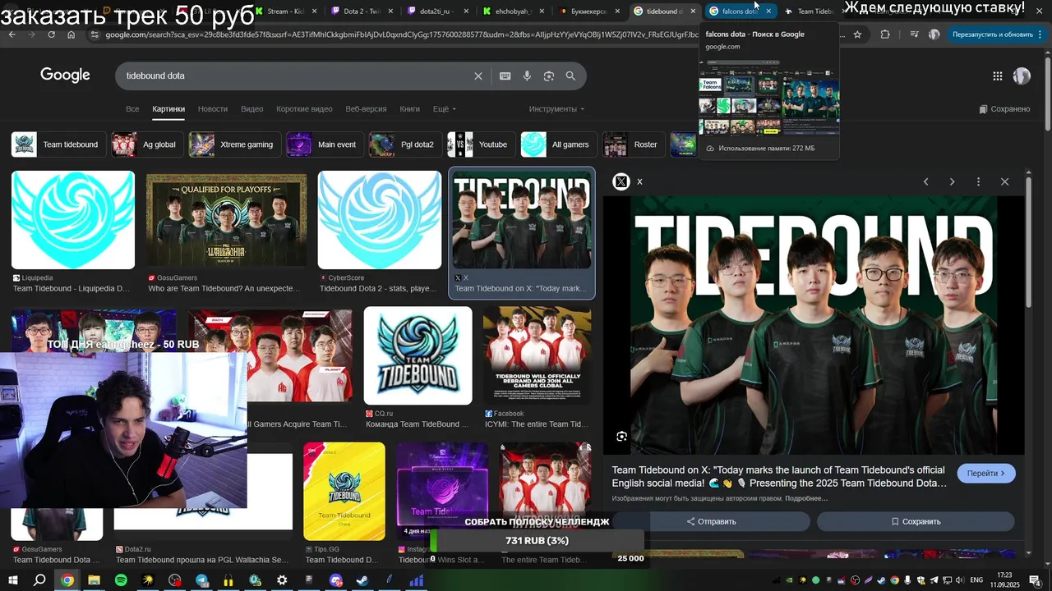
Task: Start voice search with the microphone icon
Action: click(527, 76)
